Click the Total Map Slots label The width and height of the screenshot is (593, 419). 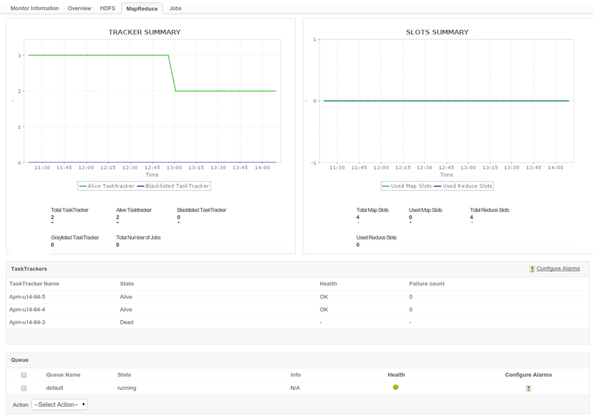coord(372,210)
